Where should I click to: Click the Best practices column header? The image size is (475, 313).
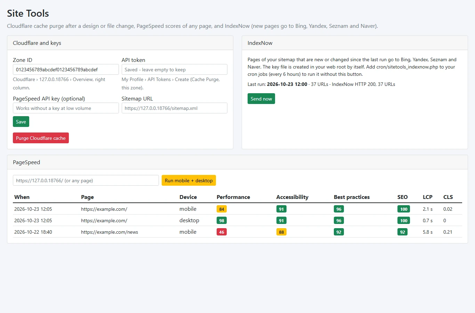[x=352, y=197]
